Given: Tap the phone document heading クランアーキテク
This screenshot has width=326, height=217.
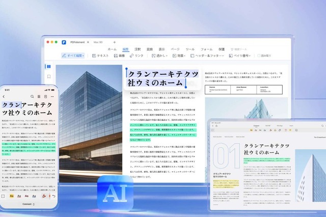Looking at the screenshot, I should coord(27,105).
